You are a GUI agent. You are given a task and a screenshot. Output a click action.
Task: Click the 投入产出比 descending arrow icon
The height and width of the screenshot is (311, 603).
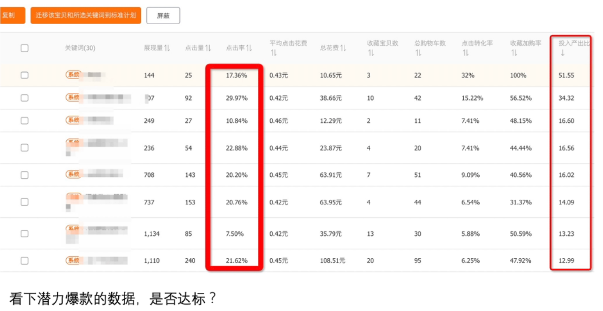pyautogui.click(x=562, y=53)
